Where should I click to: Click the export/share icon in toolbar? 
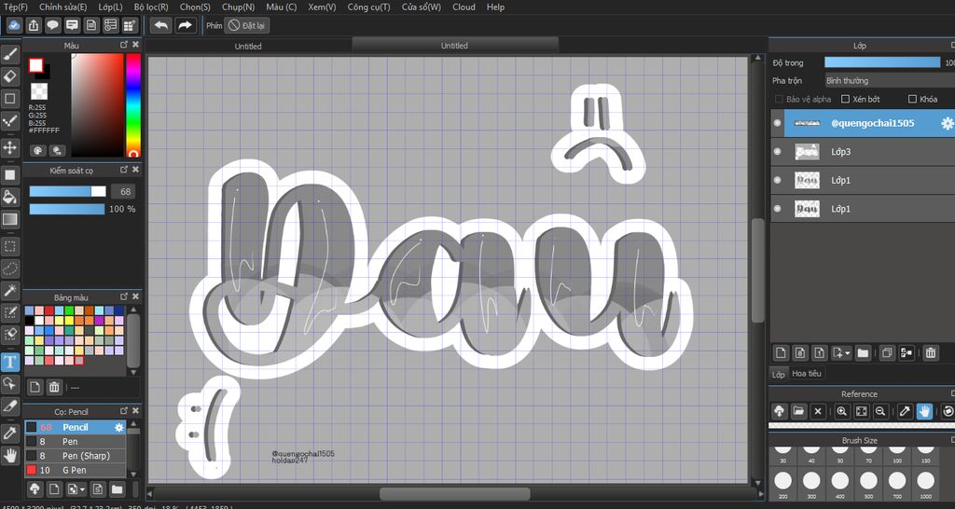[x=34, y=25]
